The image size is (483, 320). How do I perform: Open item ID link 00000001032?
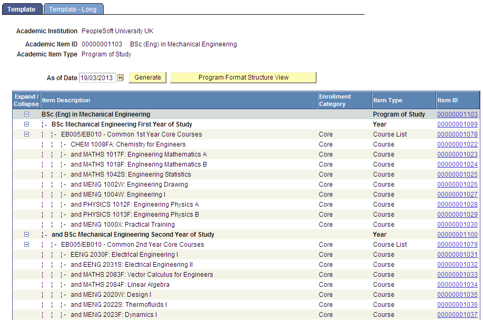click(457, 265)
